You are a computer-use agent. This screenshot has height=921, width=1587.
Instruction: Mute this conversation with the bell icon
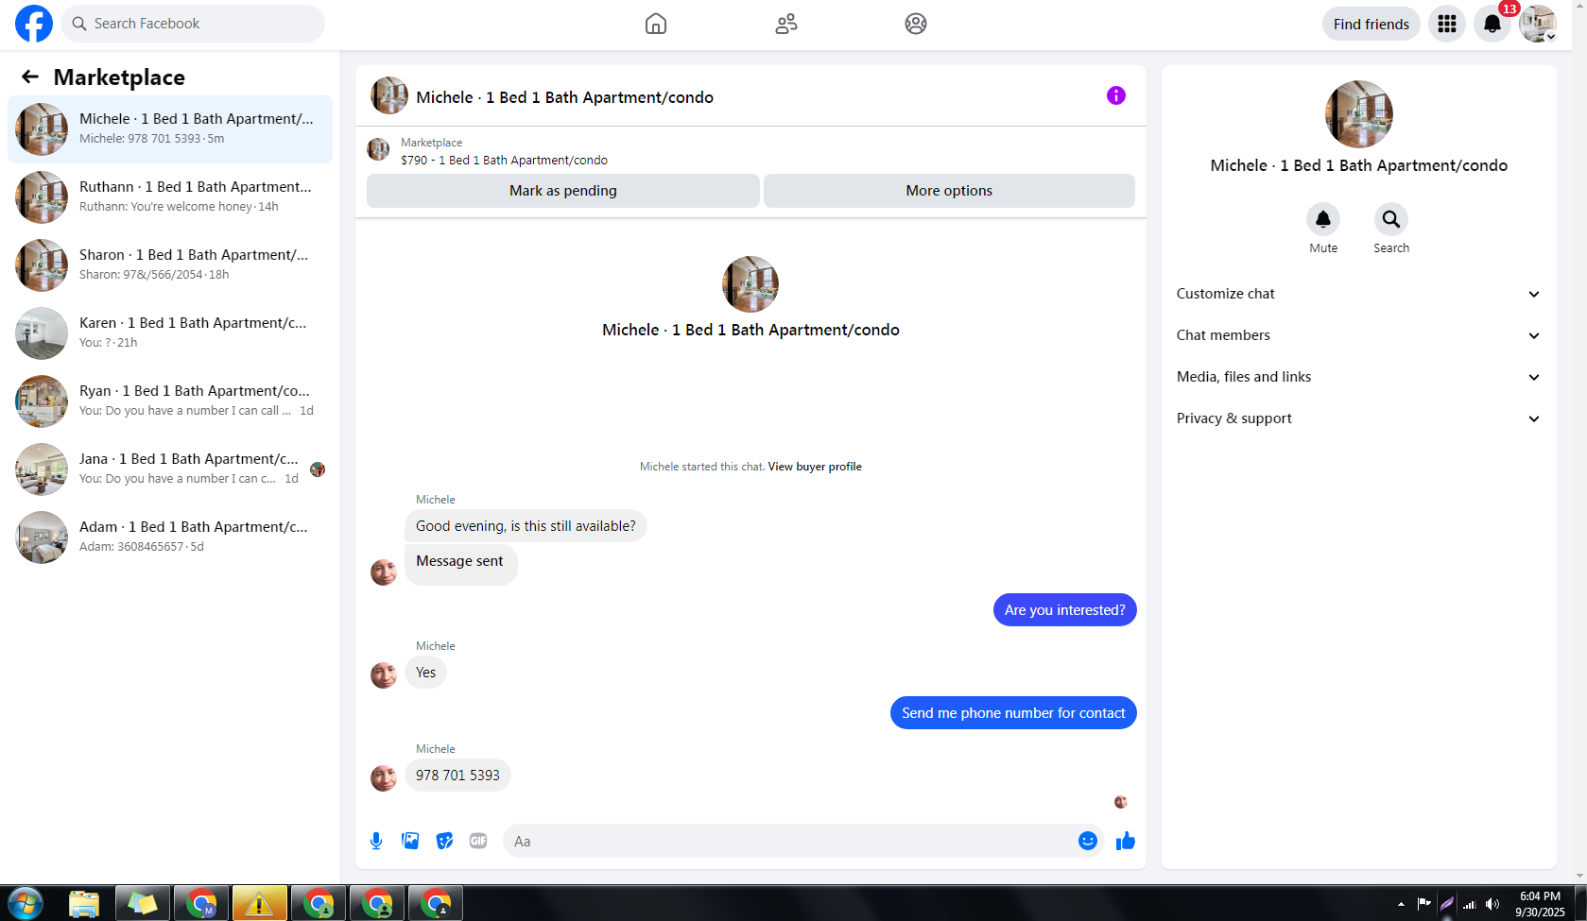tap(1323, 219)
